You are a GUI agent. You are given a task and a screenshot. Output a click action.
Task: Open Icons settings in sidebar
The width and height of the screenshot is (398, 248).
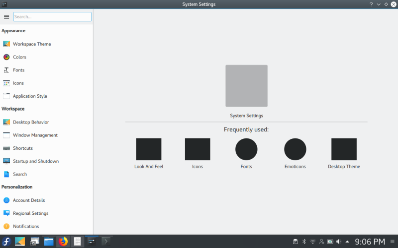(18, 83)
